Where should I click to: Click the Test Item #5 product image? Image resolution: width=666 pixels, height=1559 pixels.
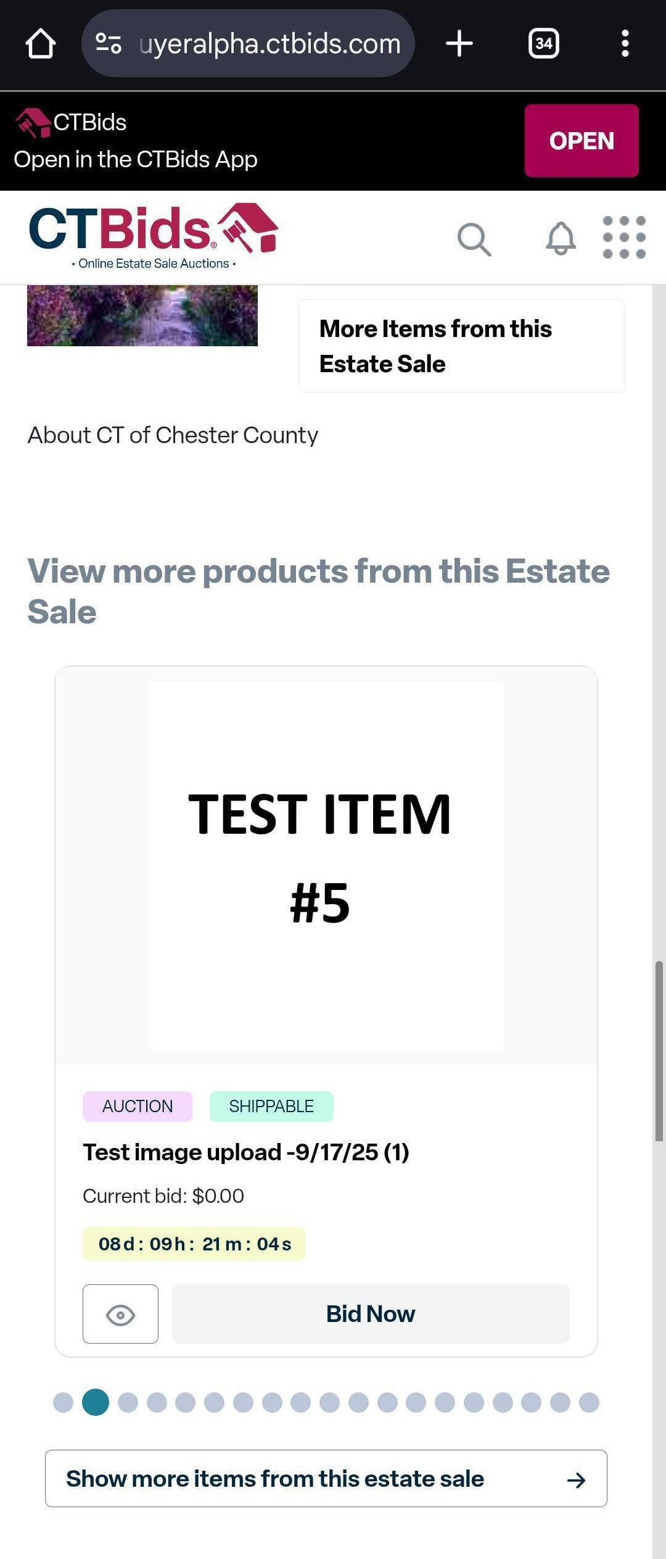(x=326, y=865)
